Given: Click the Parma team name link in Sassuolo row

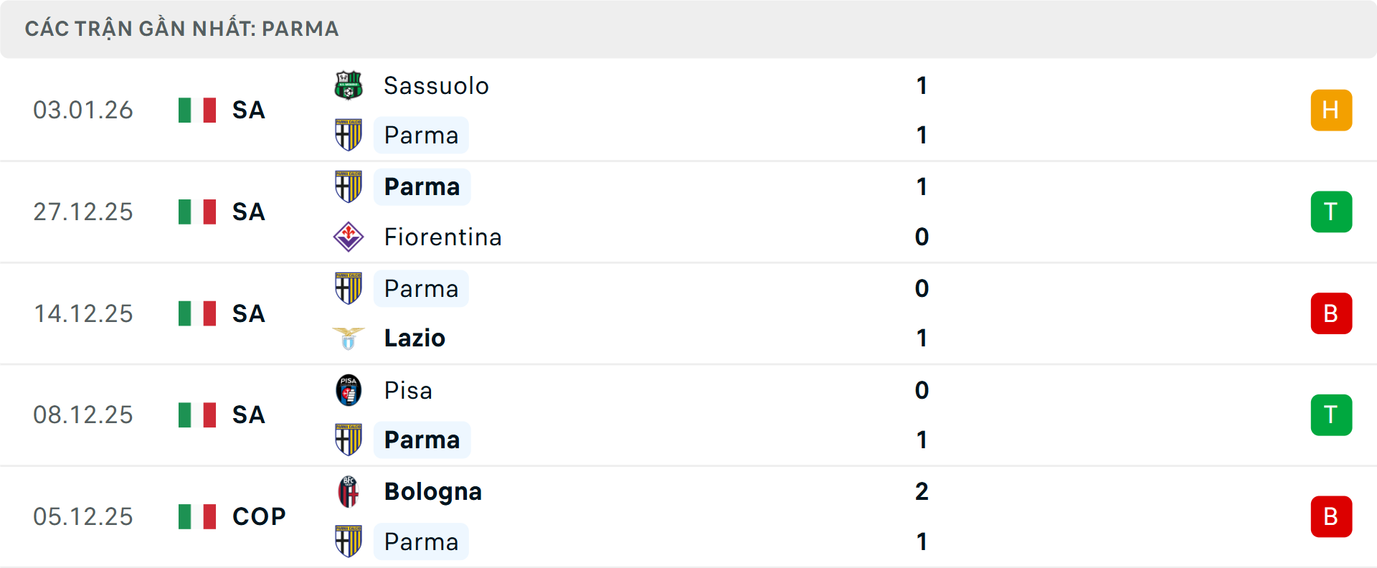Looking at the screenshot, I should coord(420,135).
